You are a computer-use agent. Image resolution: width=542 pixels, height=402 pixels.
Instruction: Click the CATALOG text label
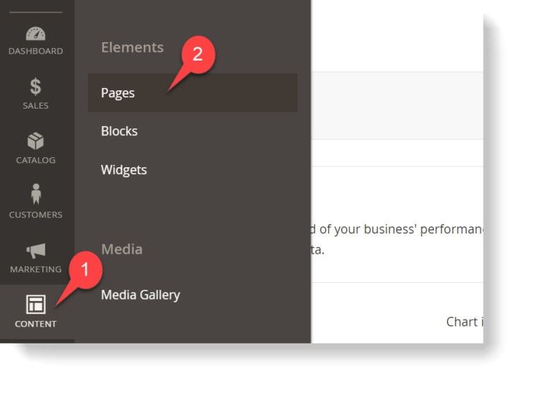pyautogui.click(x=35, y=160)
